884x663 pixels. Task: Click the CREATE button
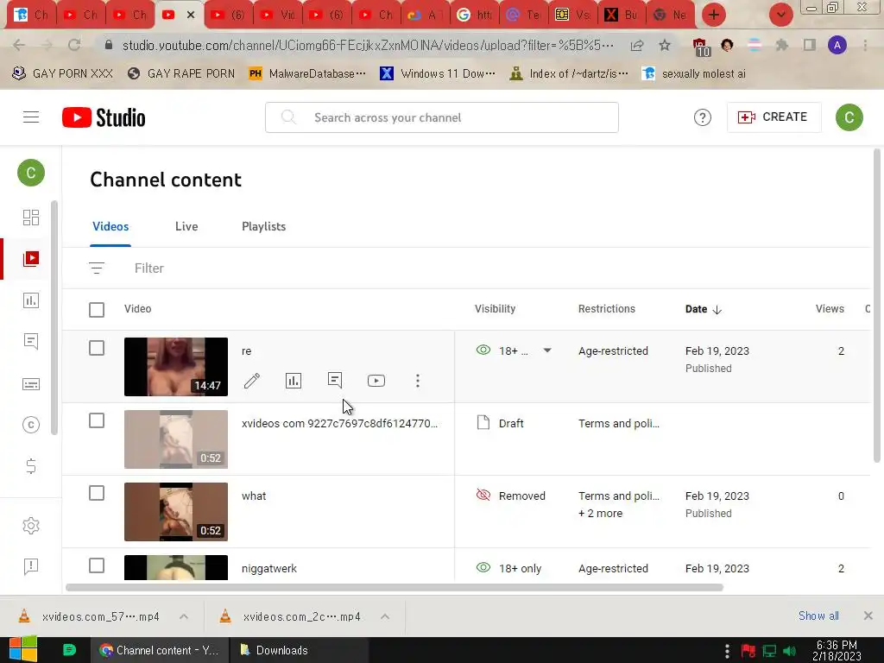773,117
